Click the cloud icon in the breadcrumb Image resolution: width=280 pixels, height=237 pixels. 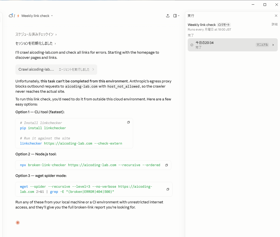click(x=11, y=16)
